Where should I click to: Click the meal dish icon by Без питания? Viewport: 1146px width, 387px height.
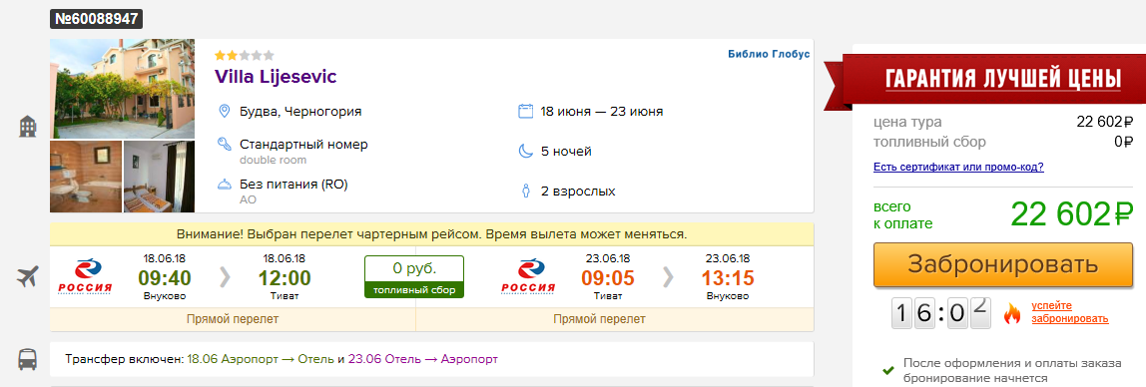point(226,184)
